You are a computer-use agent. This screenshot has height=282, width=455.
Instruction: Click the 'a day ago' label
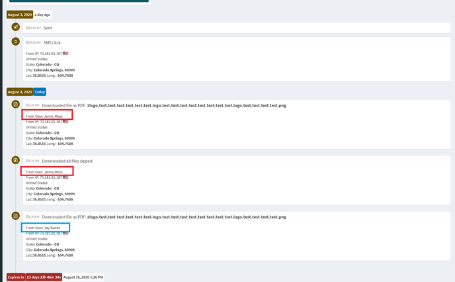click(x=42, y=15)
